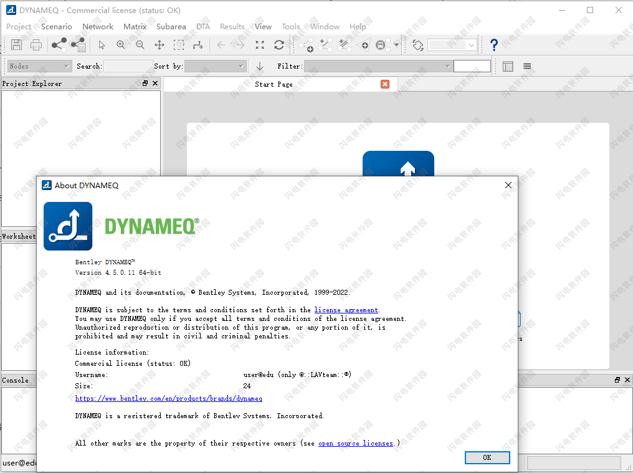Open the Tools menu

click(x=291, y=27)
